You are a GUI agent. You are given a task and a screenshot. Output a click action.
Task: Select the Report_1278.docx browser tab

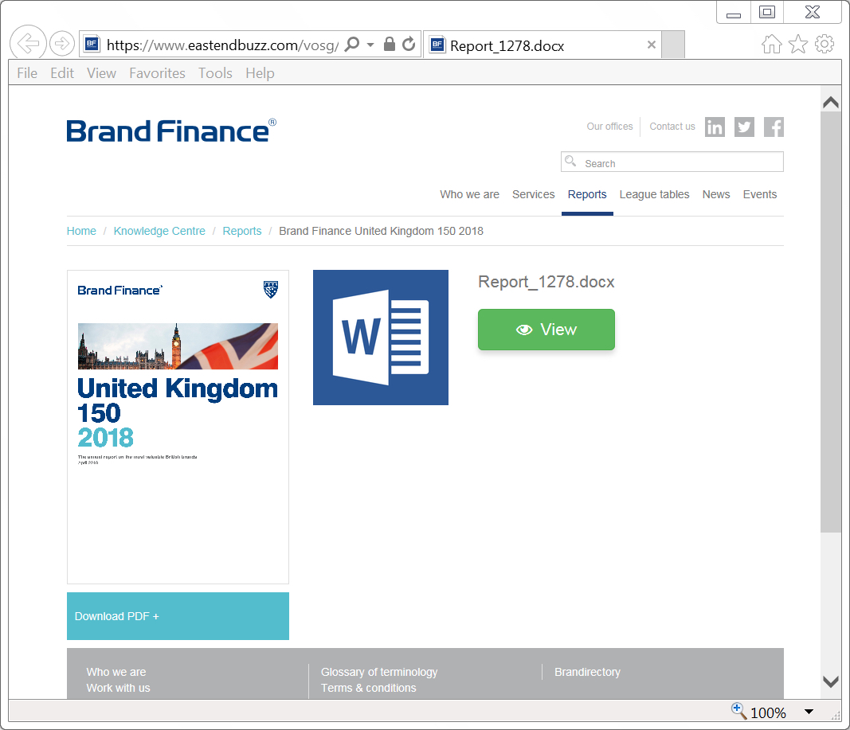tap(542, 45)
